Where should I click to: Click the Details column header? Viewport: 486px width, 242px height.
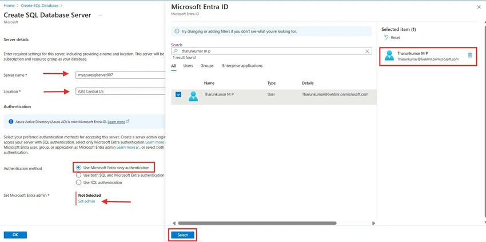(x=308, y=83)
